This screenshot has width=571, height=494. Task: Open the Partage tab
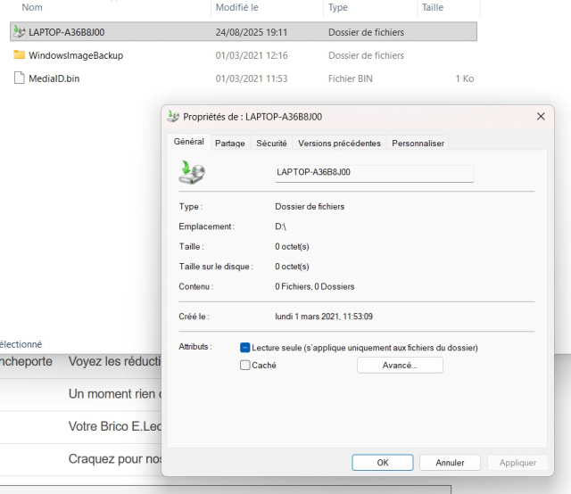click(x=229, y=144)
